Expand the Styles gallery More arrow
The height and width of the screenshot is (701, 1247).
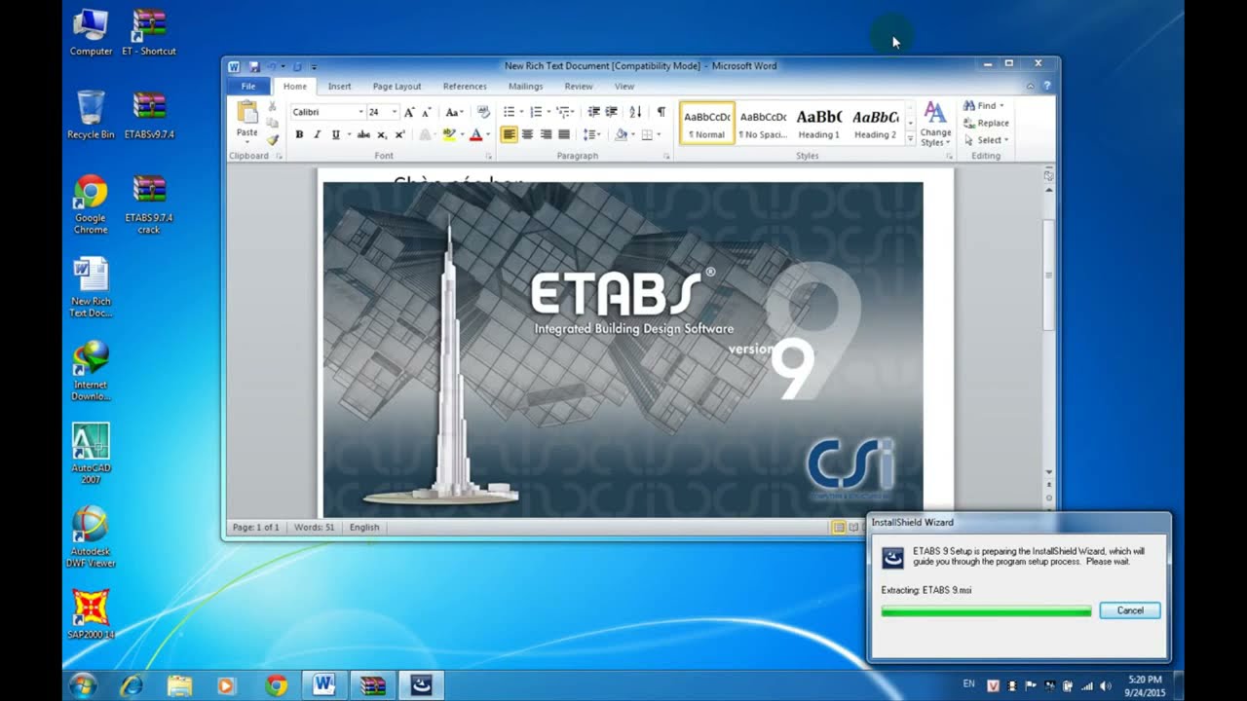click(911, 139)
